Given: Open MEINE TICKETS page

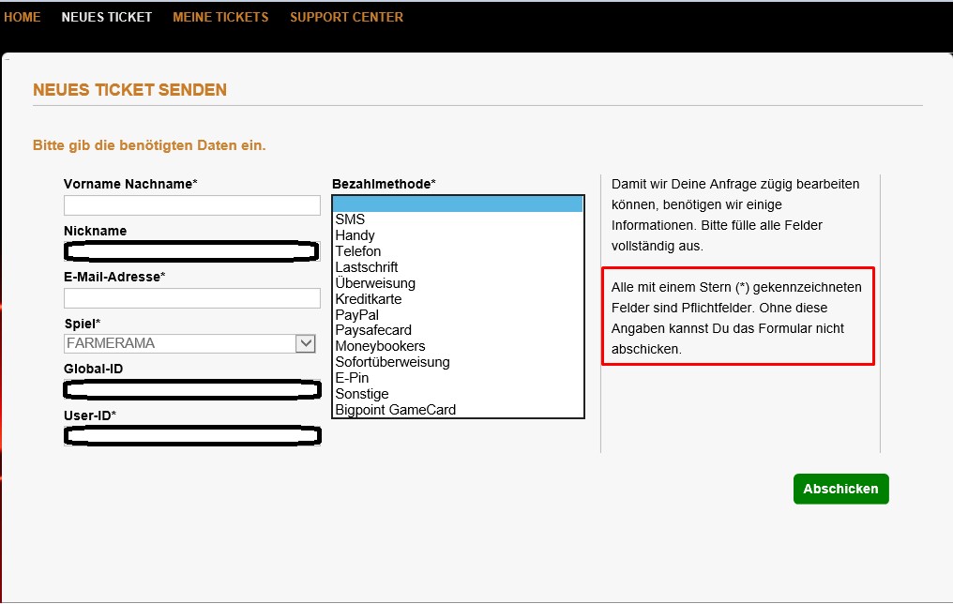Looking at the screenshot, I should tap(220, 17).
